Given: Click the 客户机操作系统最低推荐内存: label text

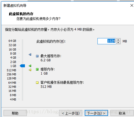Looking at the screenshot, I should (x=62, y=82).
